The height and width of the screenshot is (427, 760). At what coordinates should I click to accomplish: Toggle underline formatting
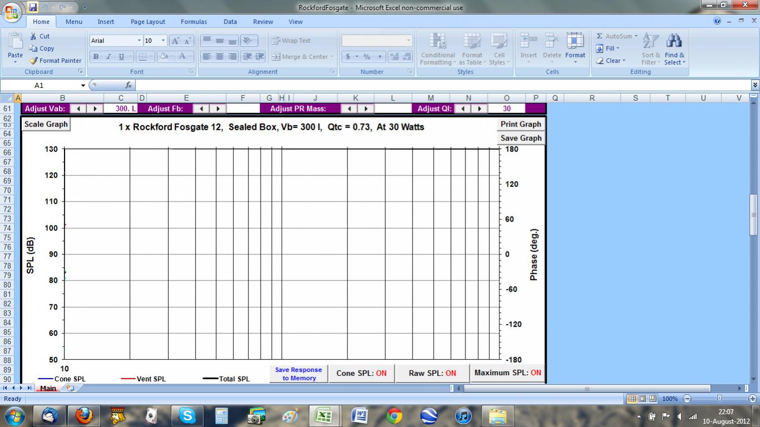pyautogui.click(x=121, y=57)
